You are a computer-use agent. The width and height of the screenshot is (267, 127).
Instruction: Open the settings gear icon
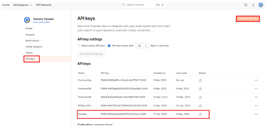[x=246, y=5]
